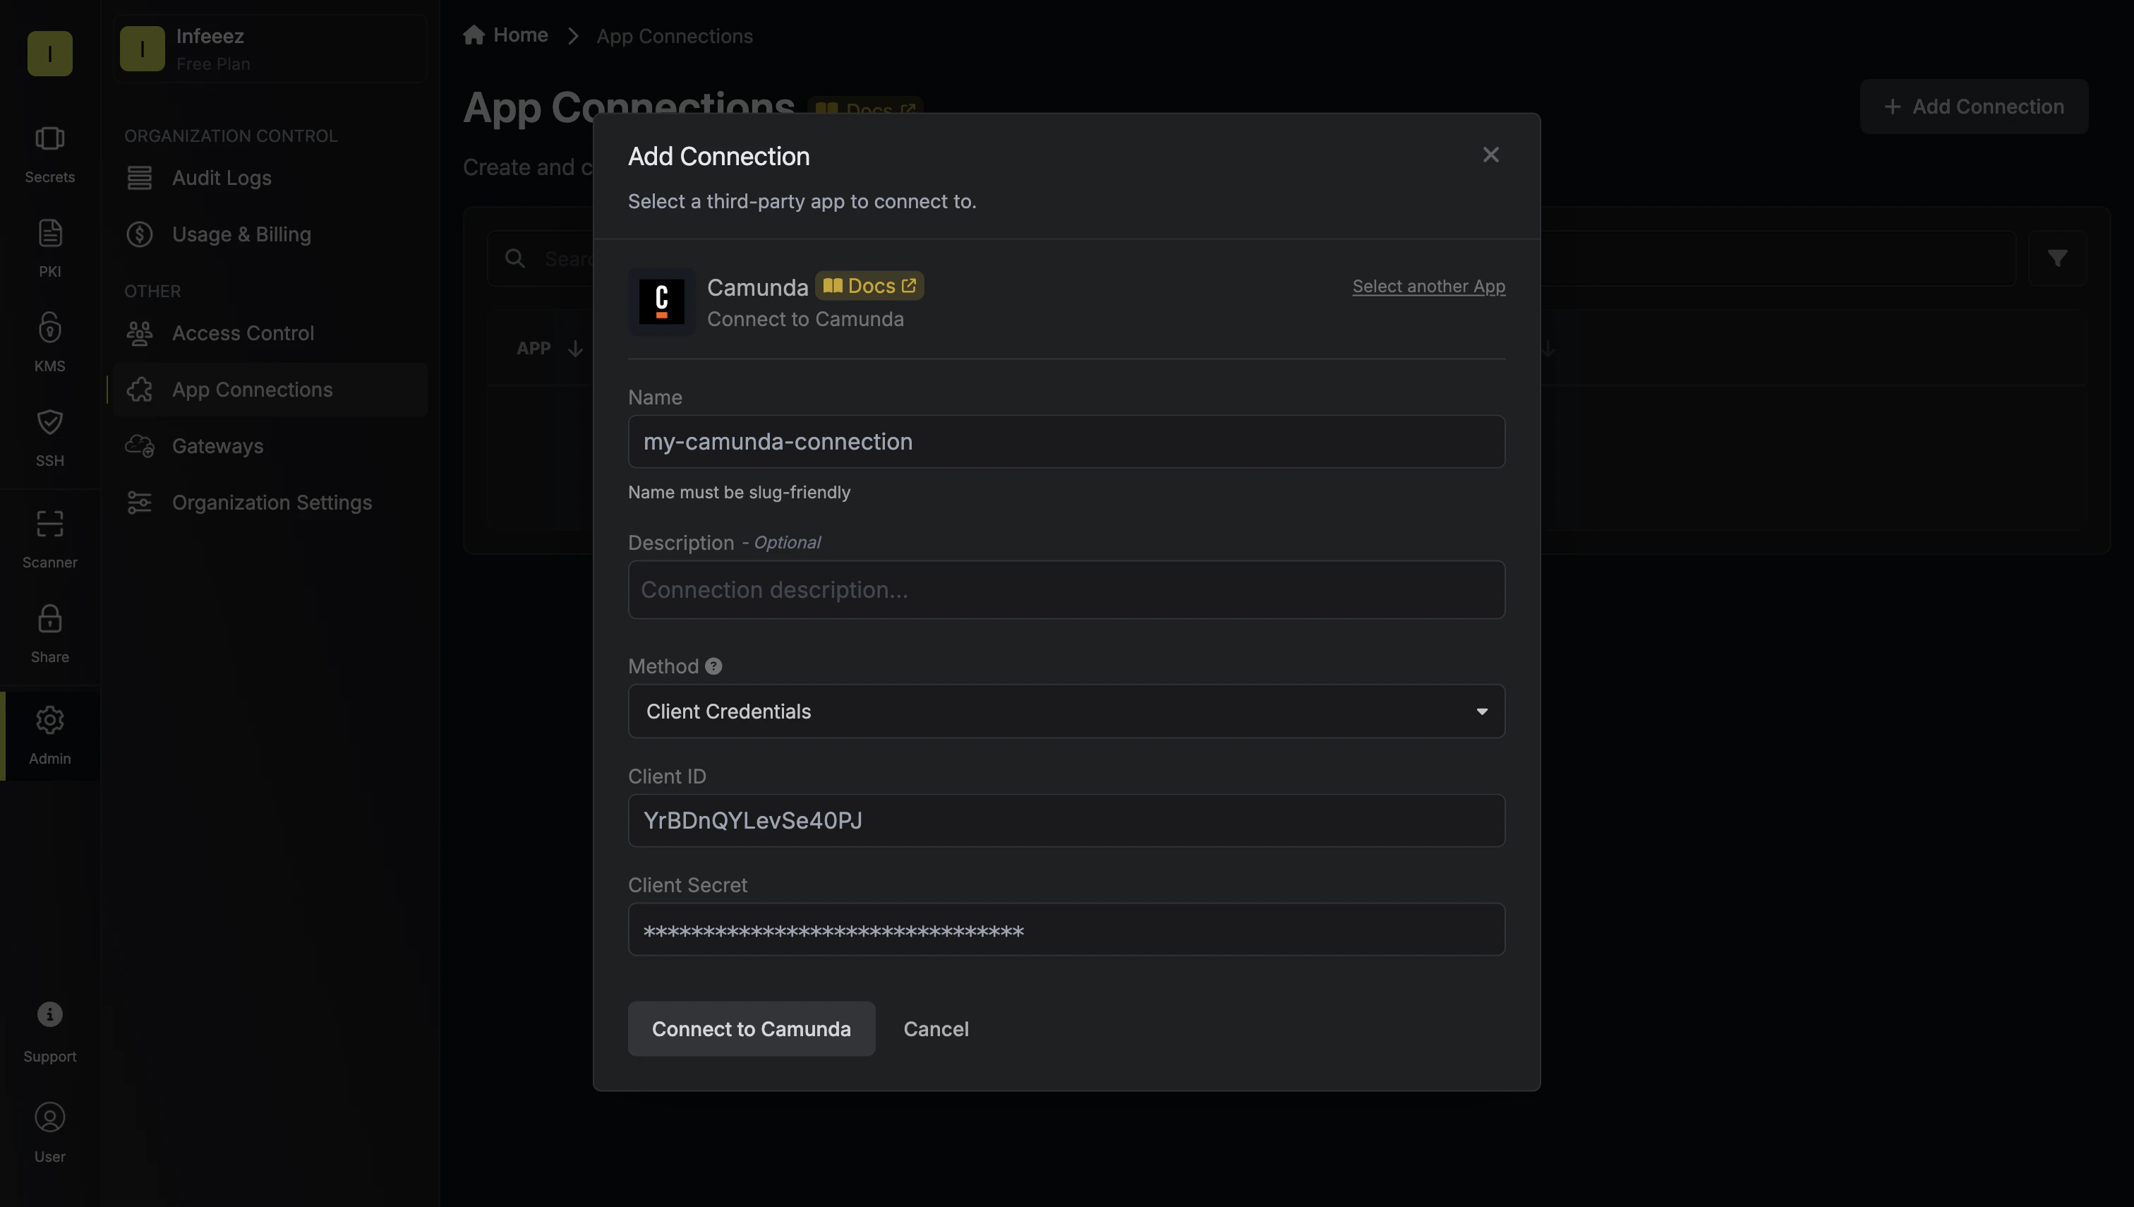The image size is (2134, 1207).
Task: Open Organization Settings
Action: (x=270, y=502)
